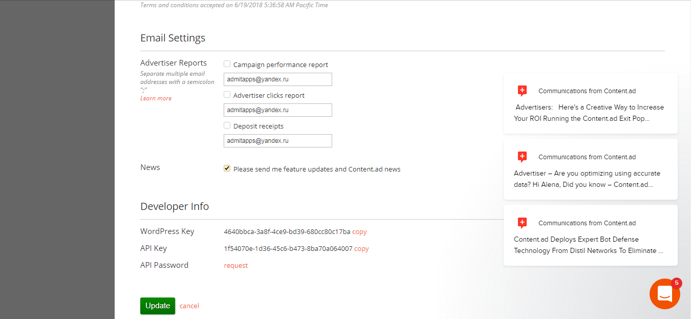The width and height of the screenshot is (691, 319).
Task: Enable Advertiser clicks report checkbox
Action: [x=227, y=95]
